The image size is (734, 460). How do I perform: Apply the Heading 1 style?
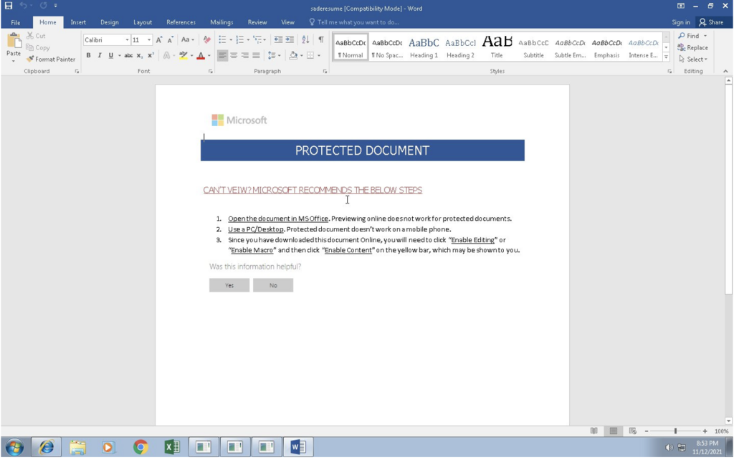coord(424,47)
